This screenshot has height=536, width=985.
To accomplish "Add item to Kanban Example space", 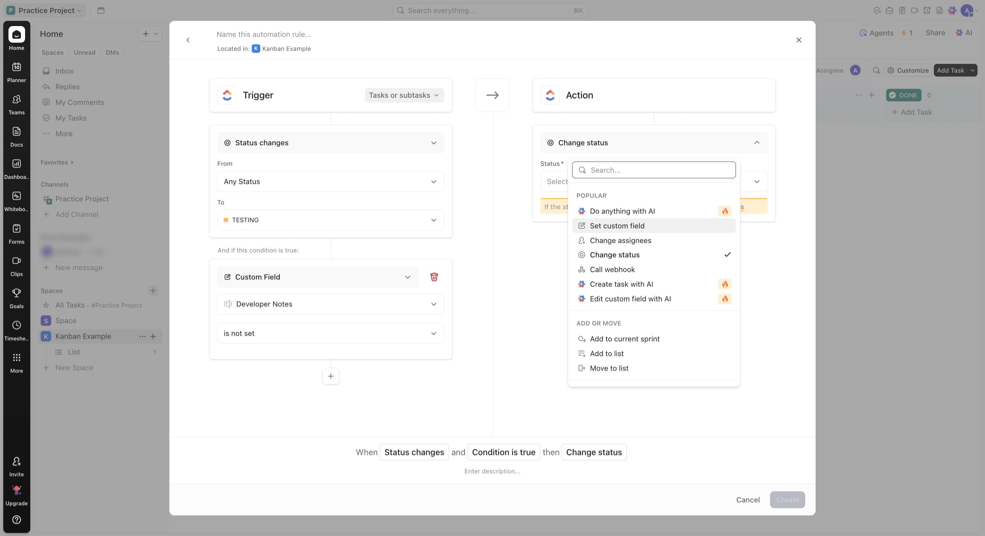I will click(x=153, y=336).
